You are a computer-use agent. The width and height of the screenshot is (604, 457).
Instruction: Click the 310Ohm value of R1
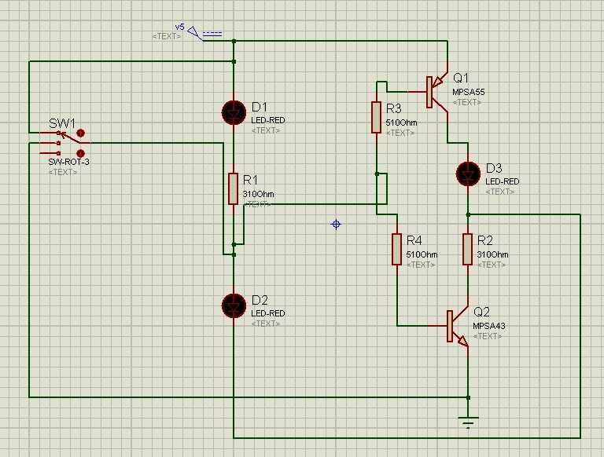click(259, 194)
